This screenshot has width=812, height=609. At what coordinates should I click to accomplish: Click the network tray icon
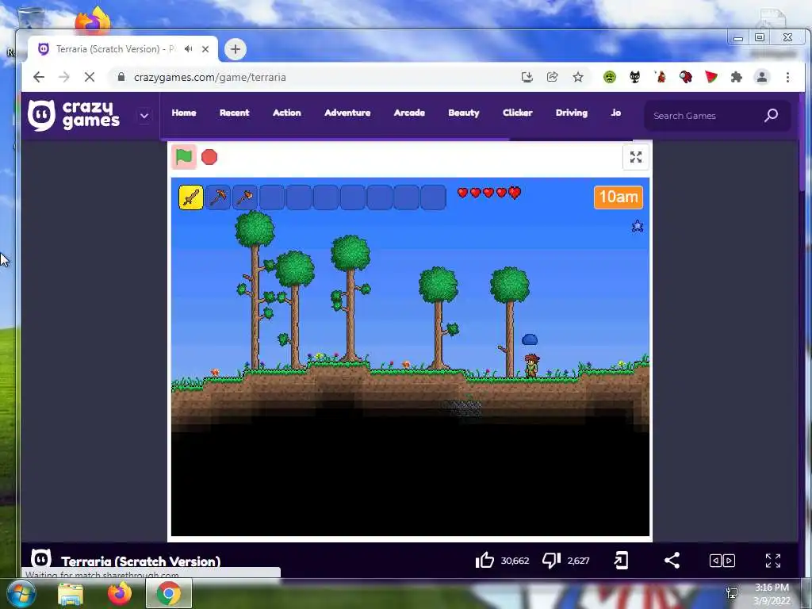pos(732,593)
